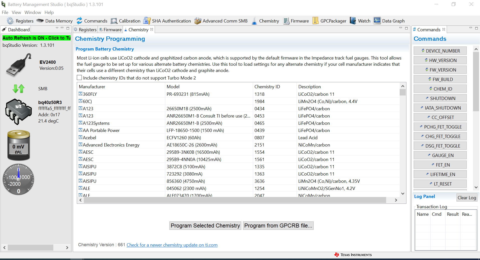Send the HW_VERSION command
This screenshot has height=260, width=480.
pyautogui.click(x=440, y=60)
